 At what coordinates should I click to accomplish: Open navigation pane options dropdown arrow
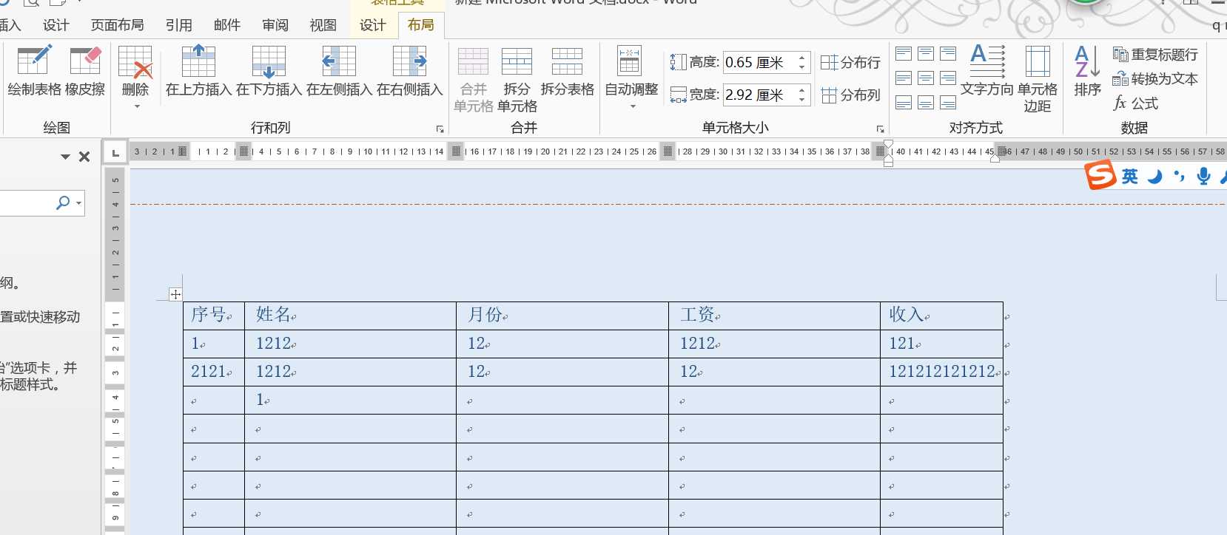[65, 157]
